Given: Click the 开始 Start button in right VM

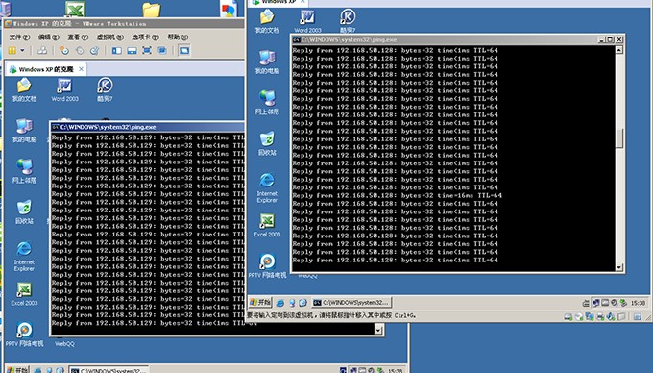Looking at the screenshot, I should [x=260, y=302].
